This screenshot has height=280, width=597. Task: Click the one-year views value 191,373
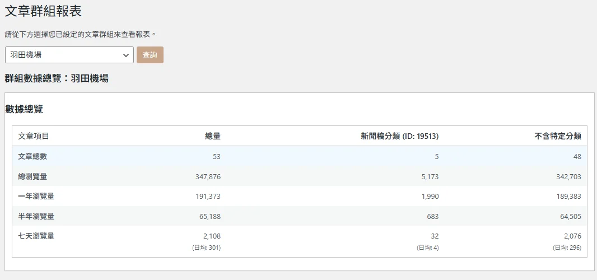(x=208, y=196)
